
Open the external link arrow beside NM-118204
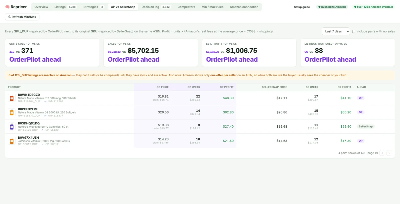pyautogui.click(x=45, y=102)
